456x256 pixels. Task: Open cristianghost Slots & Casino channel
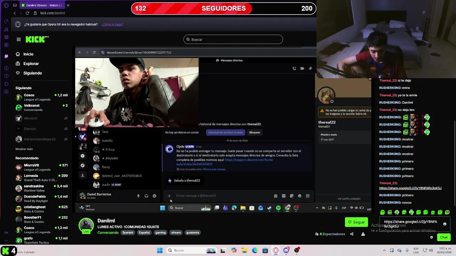coord(41,209)
